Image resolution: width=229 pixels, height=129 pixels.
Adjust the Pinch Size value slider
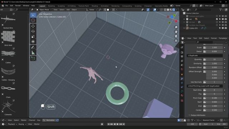click(214, 98)
